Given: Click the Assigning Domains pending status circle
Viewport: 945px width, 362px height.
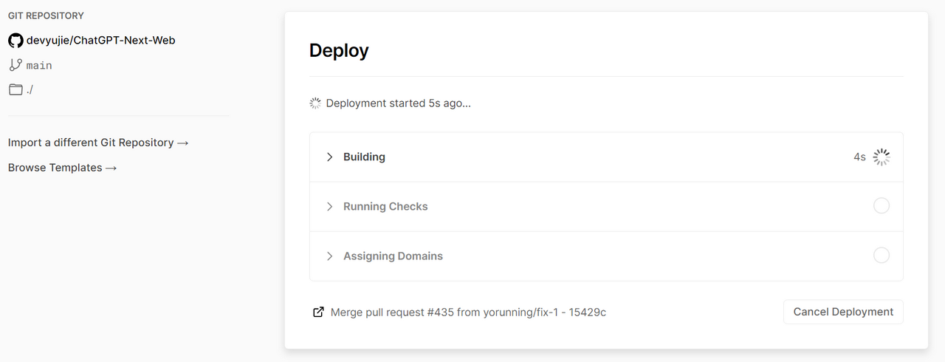Looking at the screenshot, I should point(882,256).
